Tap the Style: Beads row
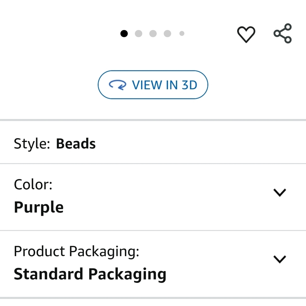This screenshot has width=306, height=306. (x=153, y=142)
